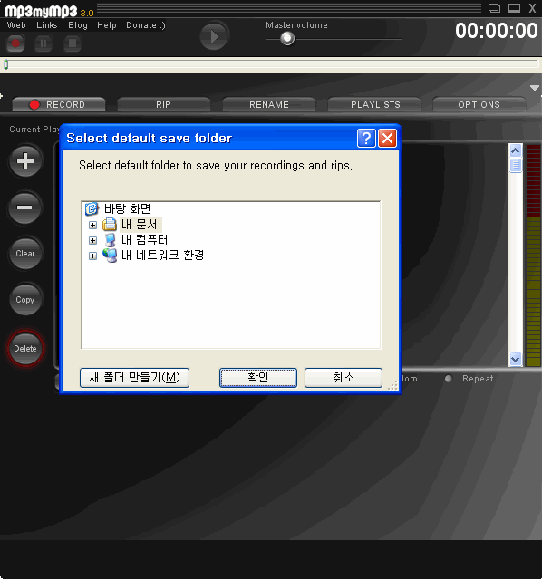Viewport: 542px width, 579px height.
Task: Select 내 네트워크 환경 in the tree
Action: tap(162, 256)
